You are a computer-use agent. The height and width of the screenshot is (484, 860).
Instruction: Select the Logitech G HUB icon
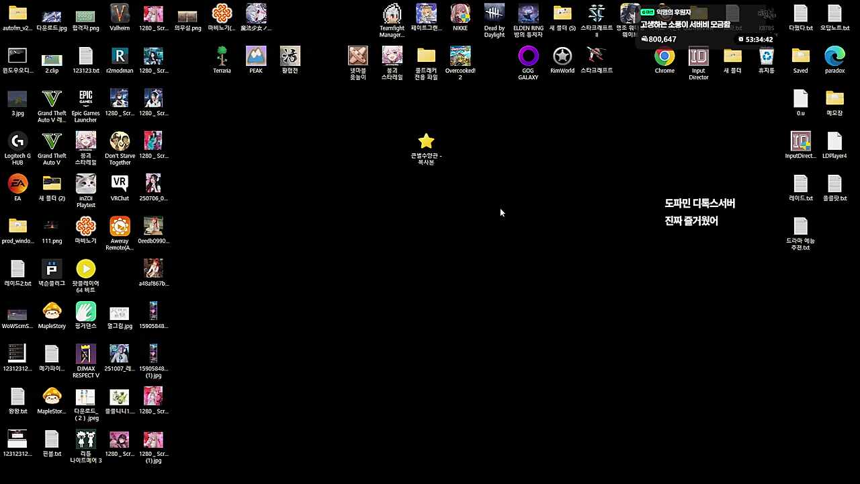[17, 142]
